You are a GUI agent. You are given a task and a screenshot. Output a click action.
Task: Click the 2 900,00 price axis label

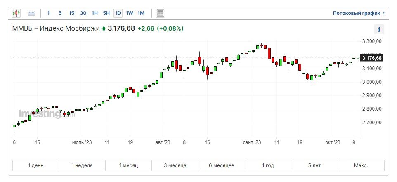coord(372,95)
